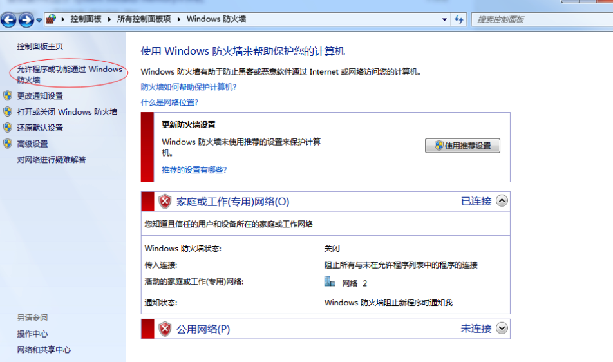Collapse the 家庭或工作(专用)网络 section chevron
The image size is (613, 362).
coord(502,201)
